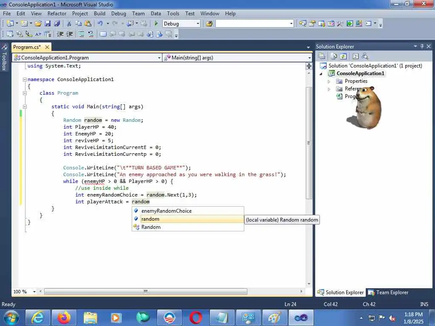Click the Find in Files icon

(x=209, y=24)
